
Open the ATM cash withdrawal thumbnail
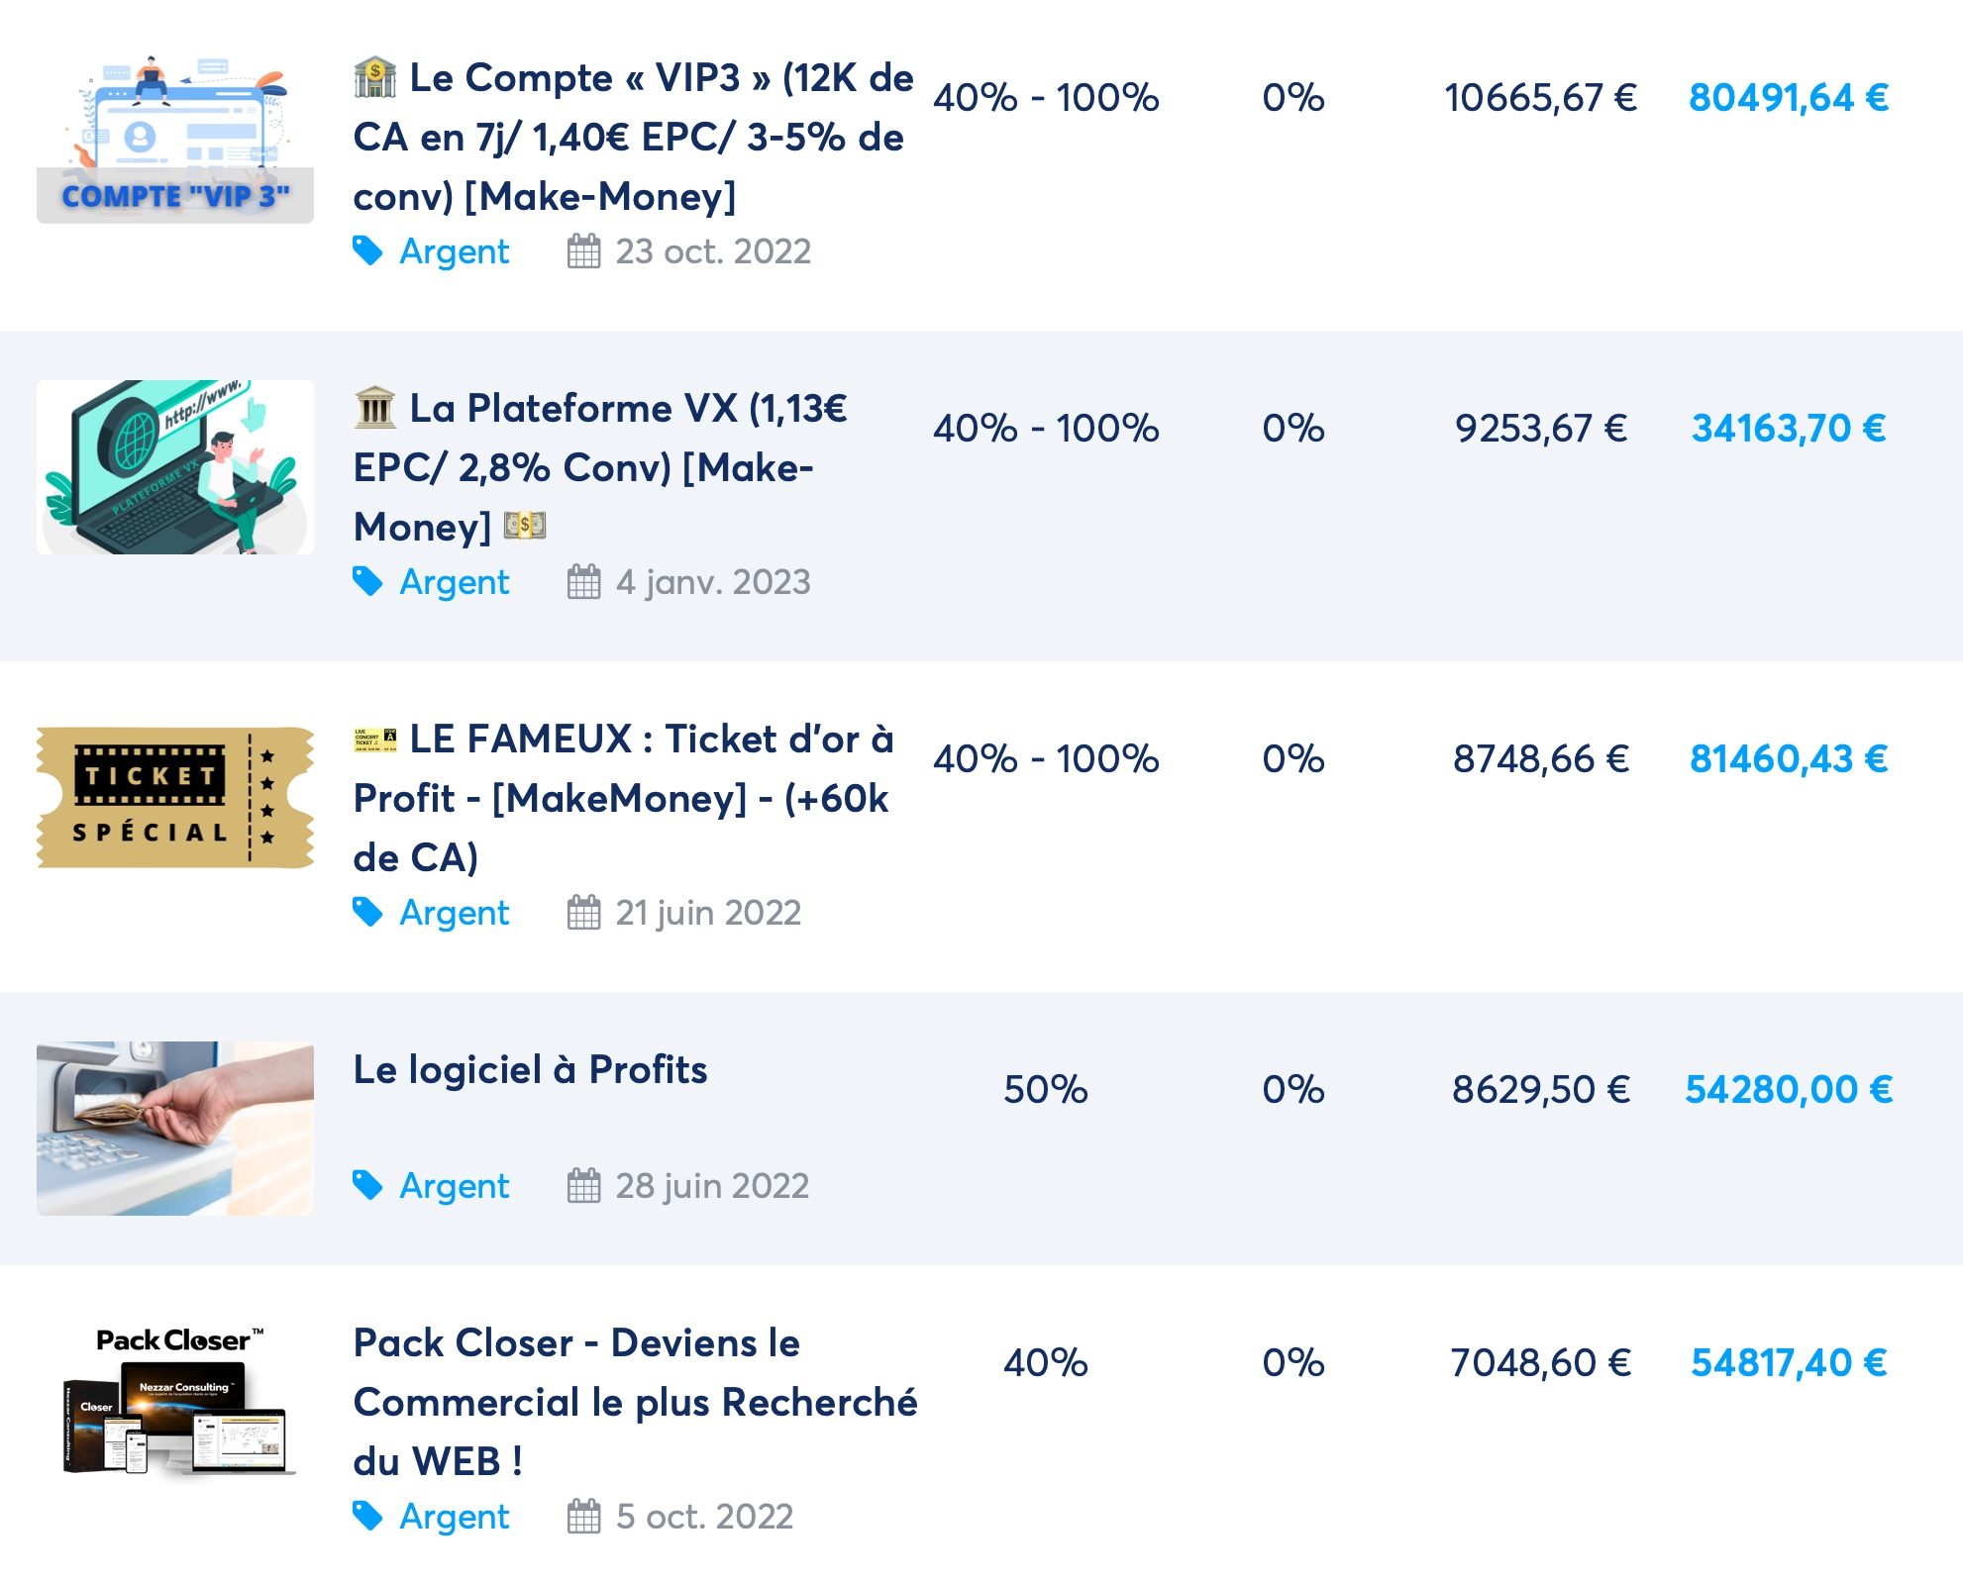[x=175, y=1128]
